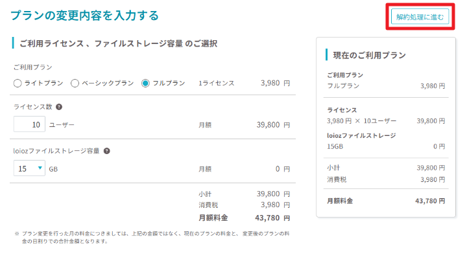
Task: Select the フルプラン radio button
Action: point(145,84)
